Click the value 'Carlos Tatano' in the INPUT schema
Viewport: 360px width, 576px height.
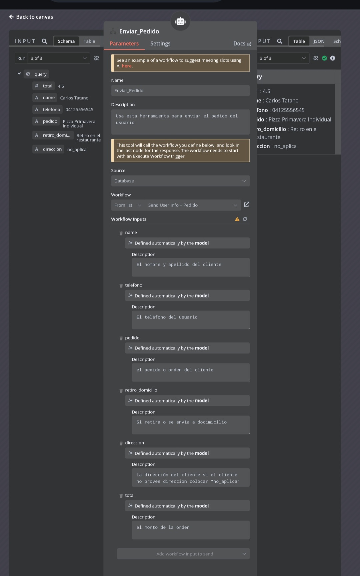point(74,98)
